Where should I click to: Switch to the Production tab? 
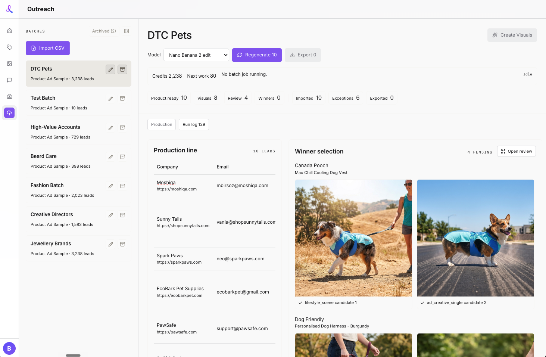coord(162,124)
